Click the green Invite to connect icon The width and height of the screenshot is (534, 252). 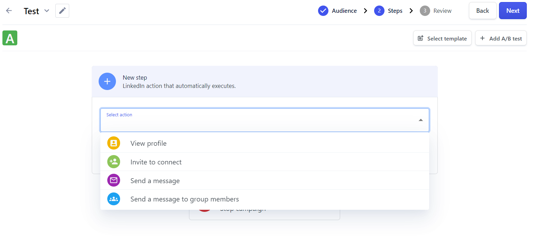[x=114, y=162]
